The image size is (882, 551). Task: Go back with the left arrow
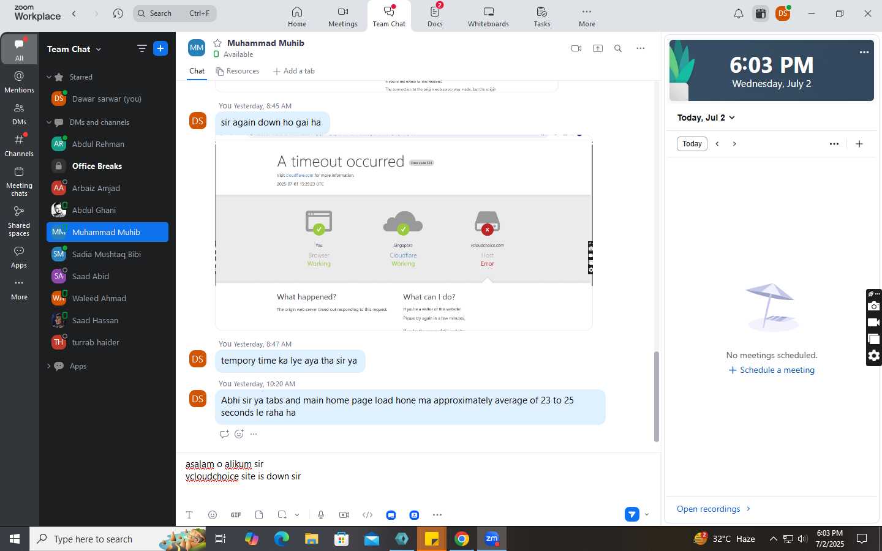pos(74,13)
